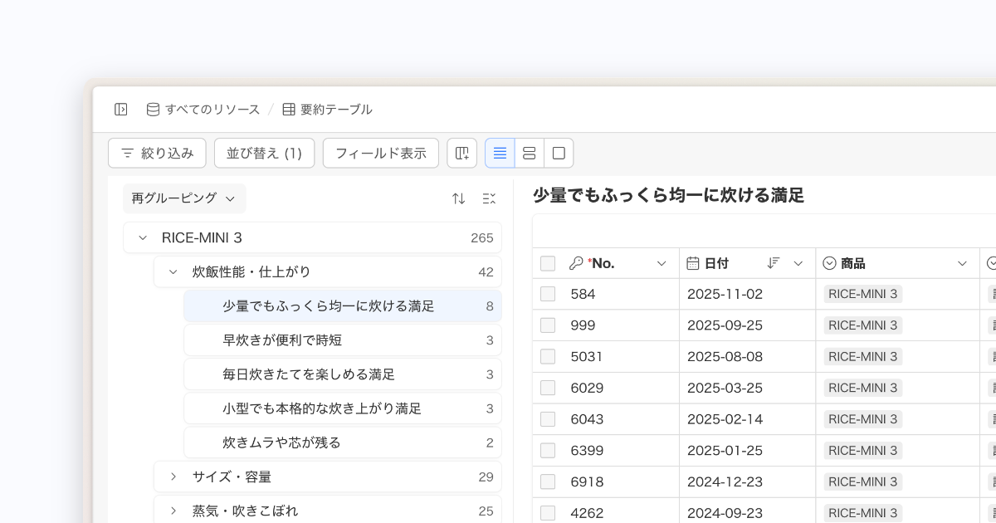Open 並び替え (1) sort settings
Screen dimensions: 996x523
[x=264, y=153]
